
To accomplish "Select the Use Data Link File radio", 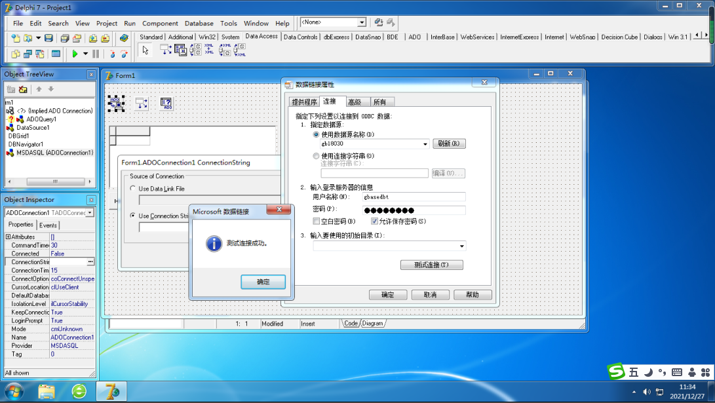I will 132,188.
